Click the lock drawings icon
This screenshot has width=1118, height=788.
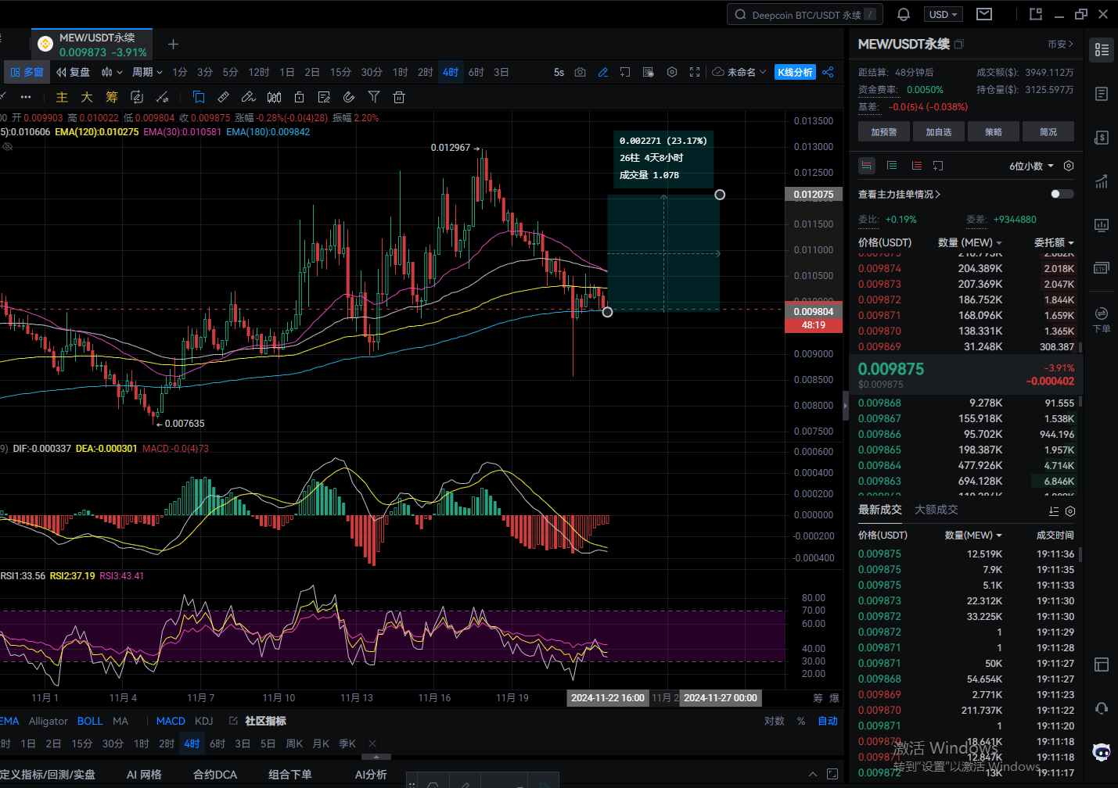coord(299,97)
